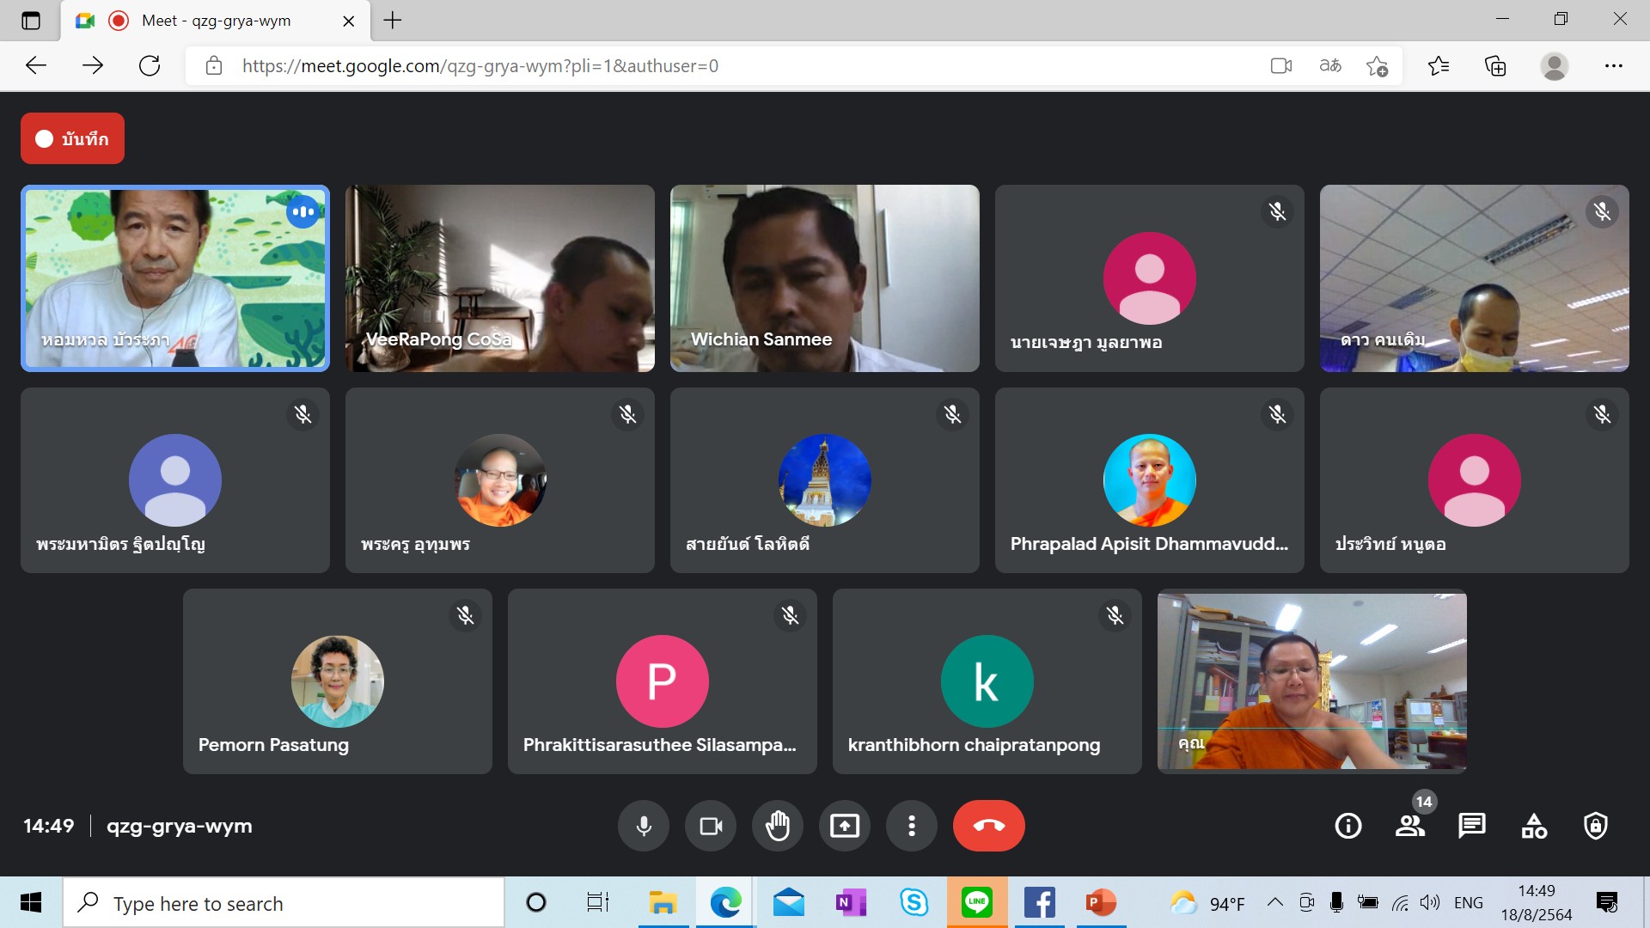Raise hand using the hand icon

pos(778,826)
